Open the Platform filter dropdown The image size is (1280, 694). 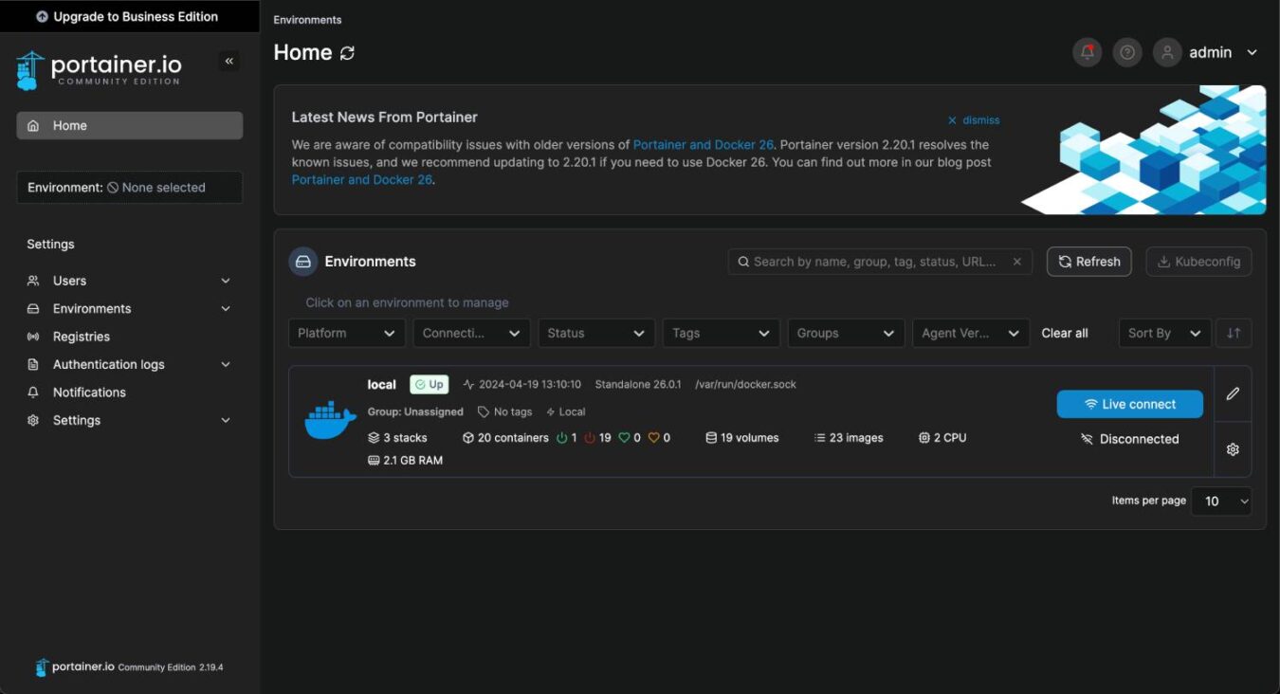[346, 333]
